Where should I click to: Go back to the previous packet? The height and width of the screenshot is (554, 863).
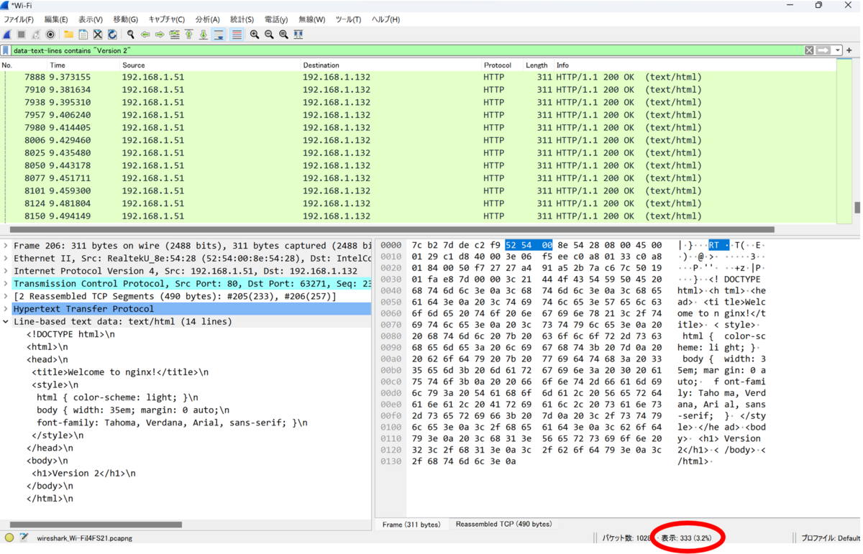pos(145,34)
